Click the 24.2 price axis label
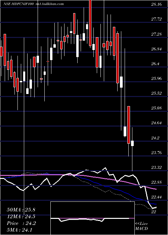 click(155, 138)
